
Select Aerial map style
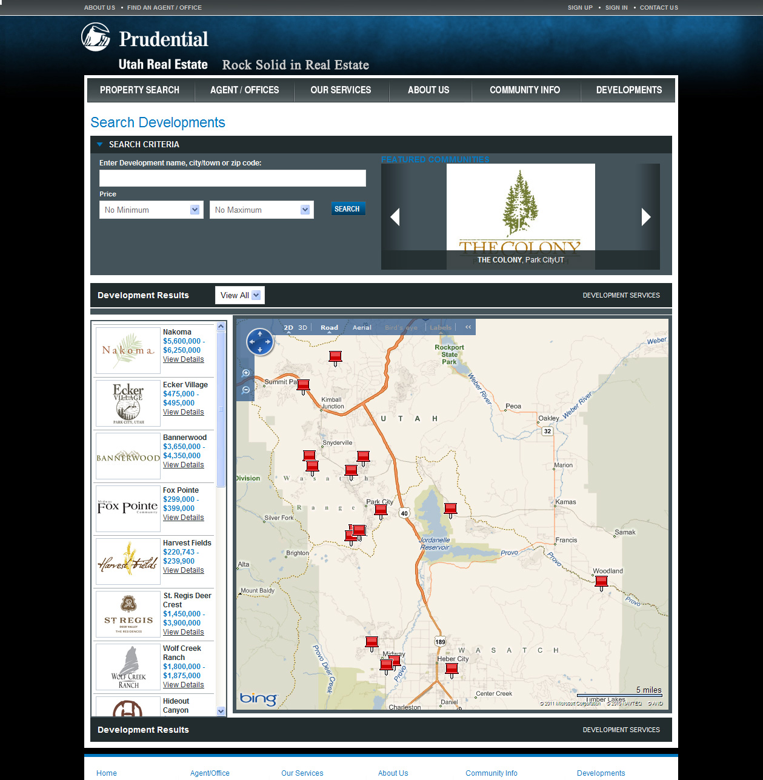(x=362, y=327)
